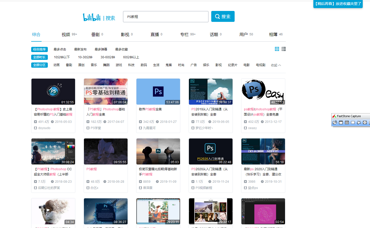This screenshot has width=370, height=228.
Task: Sort results by 最多点击
Action: click(x=60, y=49)
